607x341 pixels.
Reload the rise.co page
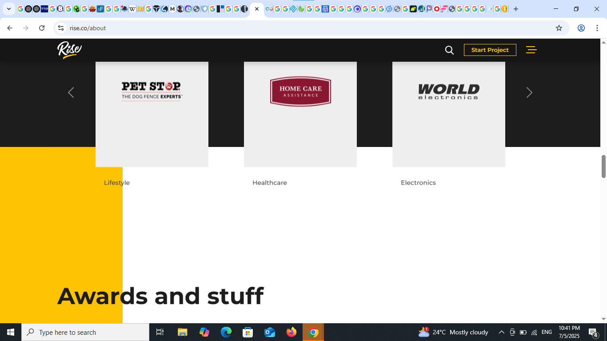point(42,28)
